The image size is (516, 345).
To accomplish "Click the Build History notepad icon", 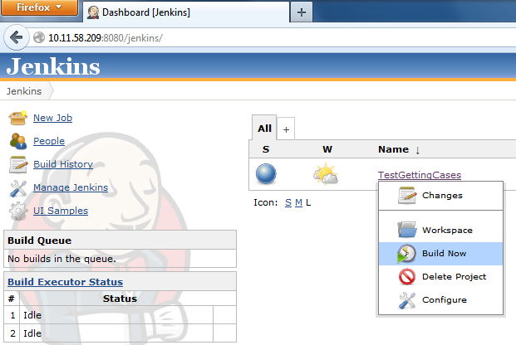I will [x=18, y=164].
